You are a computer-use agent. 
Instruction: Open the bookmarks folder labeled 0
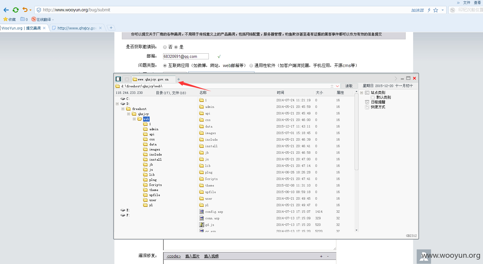24,19
